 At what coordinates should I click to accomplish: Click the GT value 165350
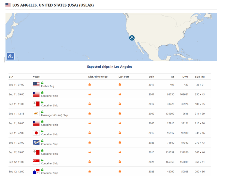pos(170,162)
